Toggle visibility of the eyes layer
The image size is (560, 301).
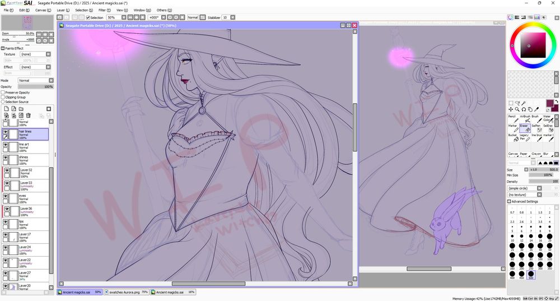(6, 196)
